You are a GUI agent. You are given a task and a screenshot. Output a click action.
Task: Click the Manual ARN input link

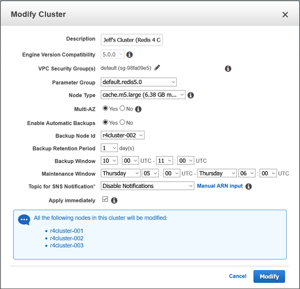(220, 186)
